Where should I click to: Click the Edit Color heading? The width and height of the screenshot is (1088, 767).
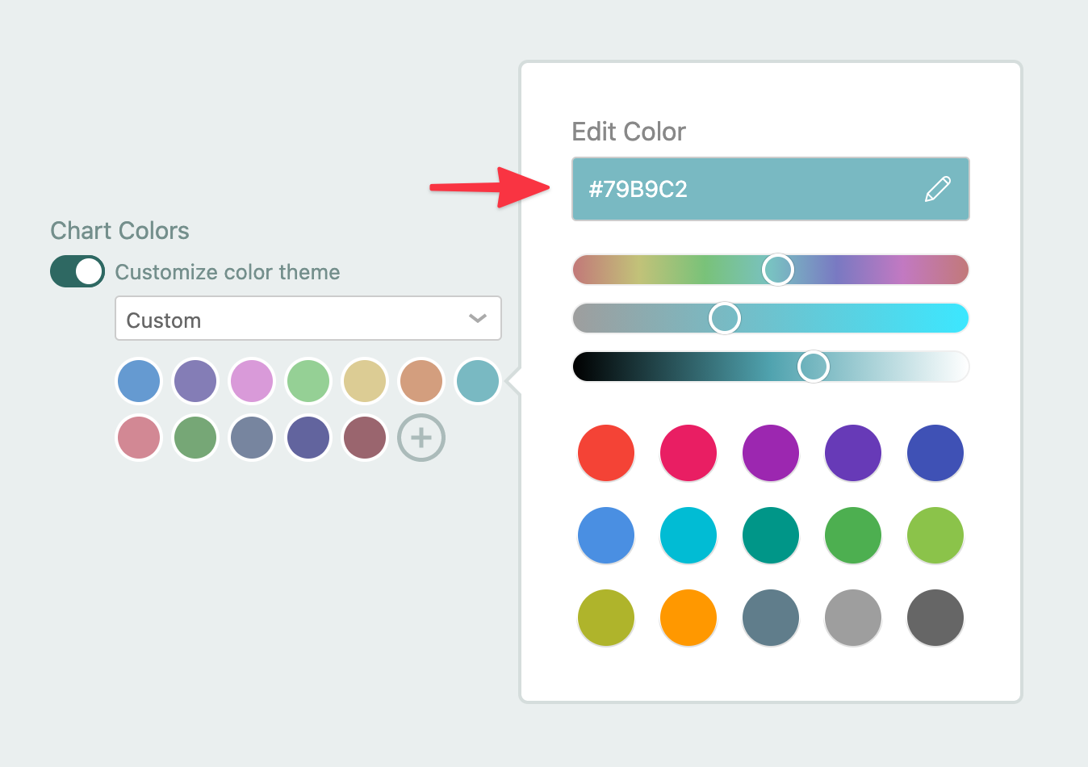click(x=629, y=132)
